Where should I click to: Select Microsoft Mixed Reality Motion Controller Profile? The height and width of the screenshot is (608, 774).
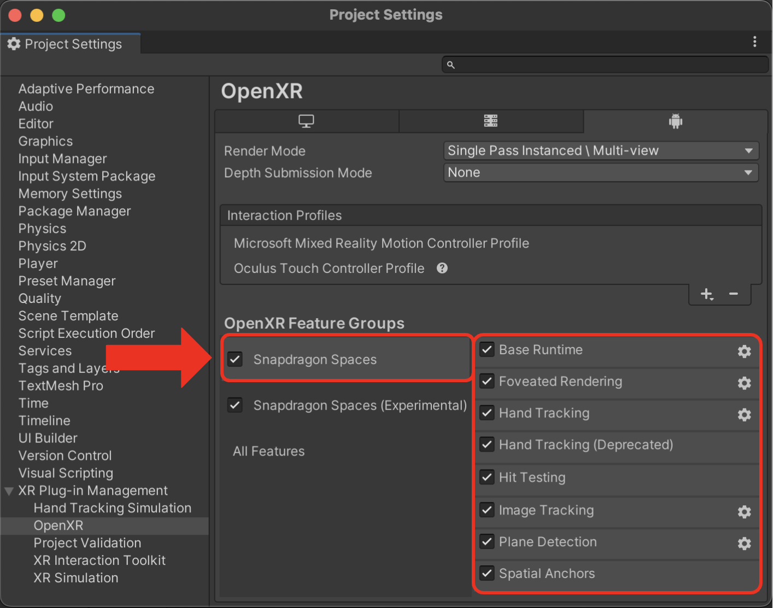click(x=382, y=243)
